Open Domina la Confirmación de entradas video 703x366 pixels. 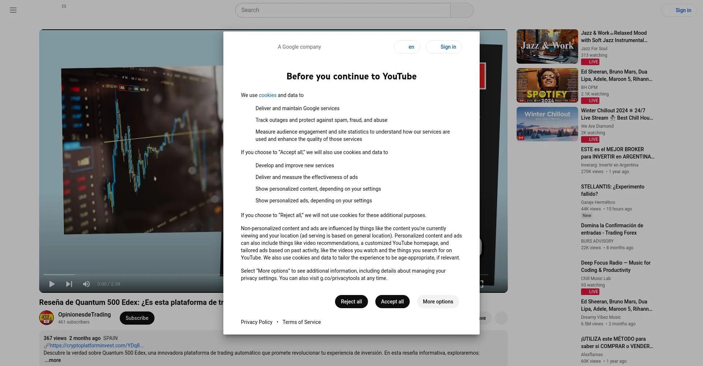tap(612, 229)
